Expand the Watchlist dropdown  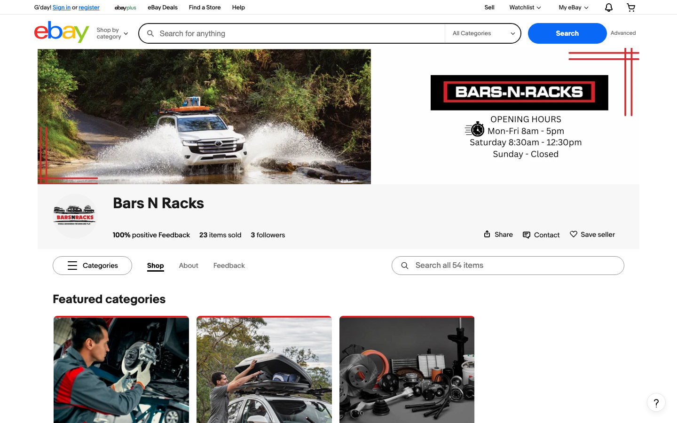(525, 8)
